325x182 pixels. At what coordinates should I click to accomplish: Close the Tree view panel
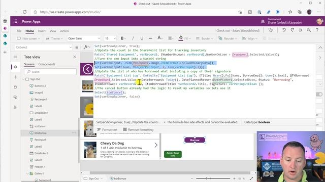tap(75, 57)
